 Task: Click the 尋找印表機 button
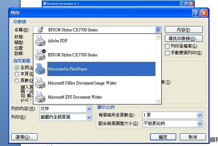[x=183, y=38]
